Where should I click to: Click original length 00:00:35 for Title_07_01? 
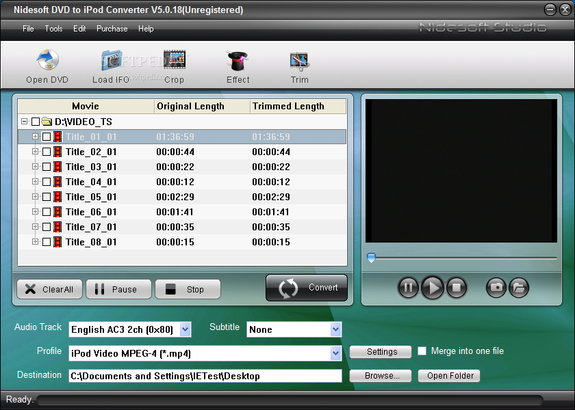tap(175, 227)
